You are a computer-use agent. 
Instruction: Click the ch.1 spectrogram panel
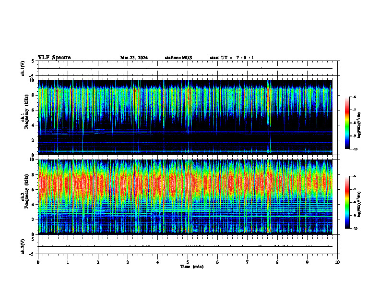[x=185, y=117]
